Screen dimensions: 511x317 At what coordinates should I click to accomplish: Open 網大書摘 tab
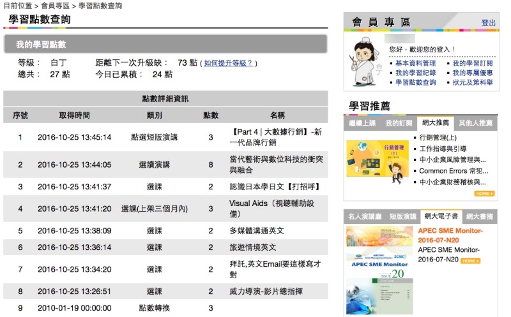pos(480,217)
